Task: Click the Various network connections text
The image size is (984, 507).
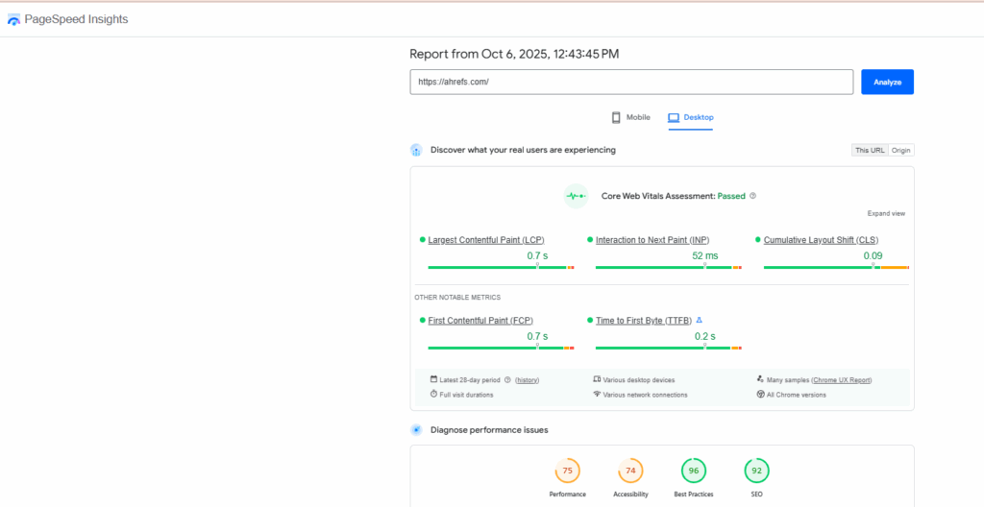Action: (645, 395)
